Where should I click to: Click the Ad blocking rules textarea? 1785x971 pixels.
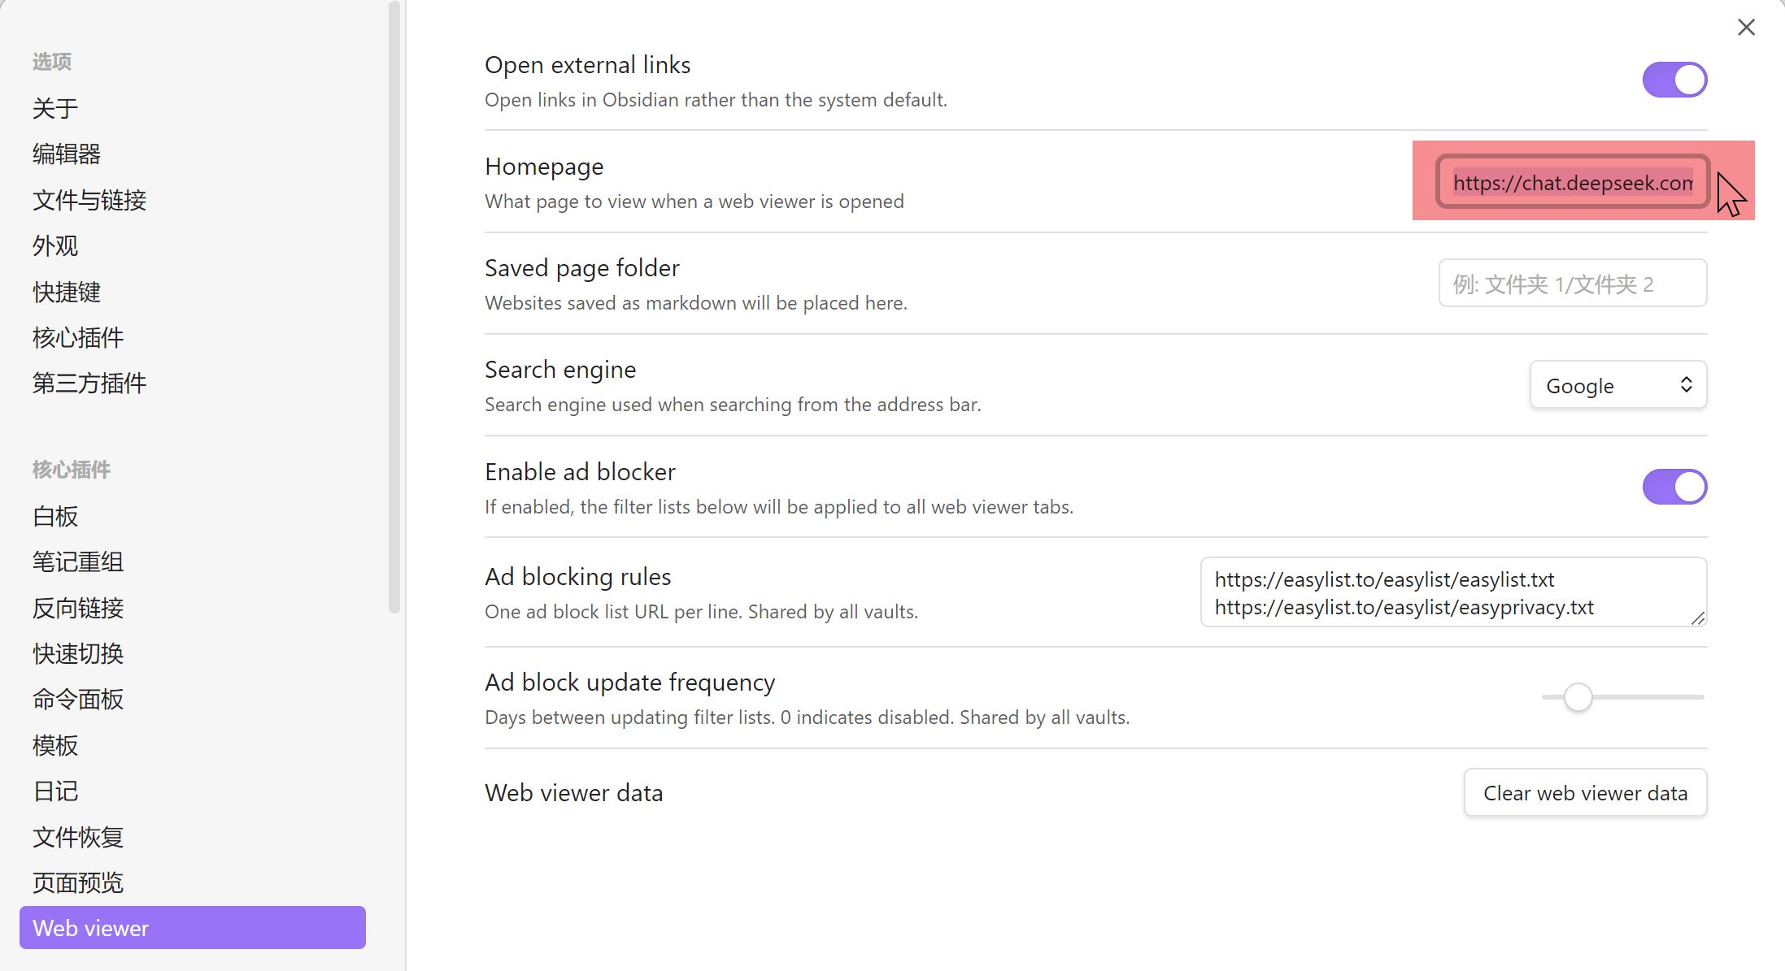[x=1452, y=592]
